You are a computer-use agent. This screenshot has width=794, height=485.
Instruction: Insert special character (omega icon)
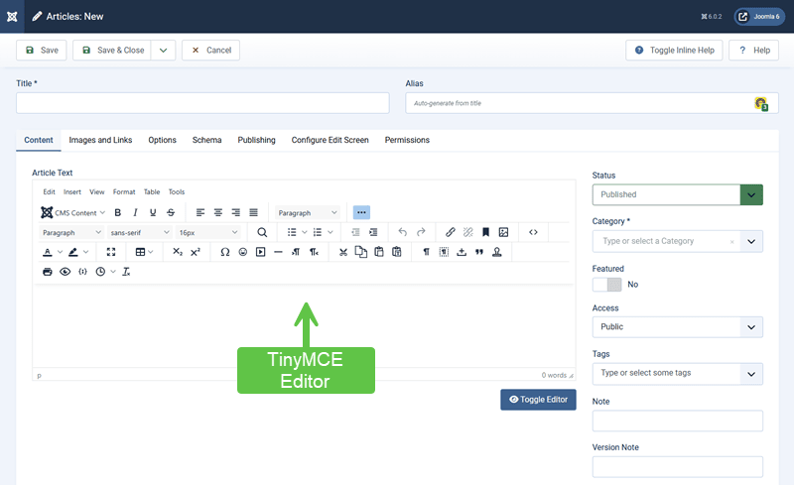click(225, 252)
